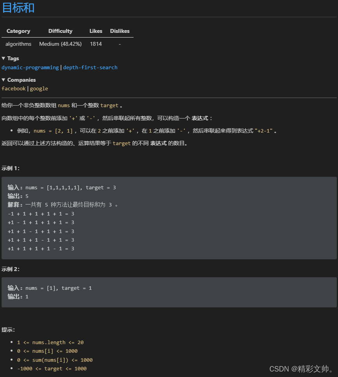Open the dynamic-programming tag link

[x=30, y=67]
